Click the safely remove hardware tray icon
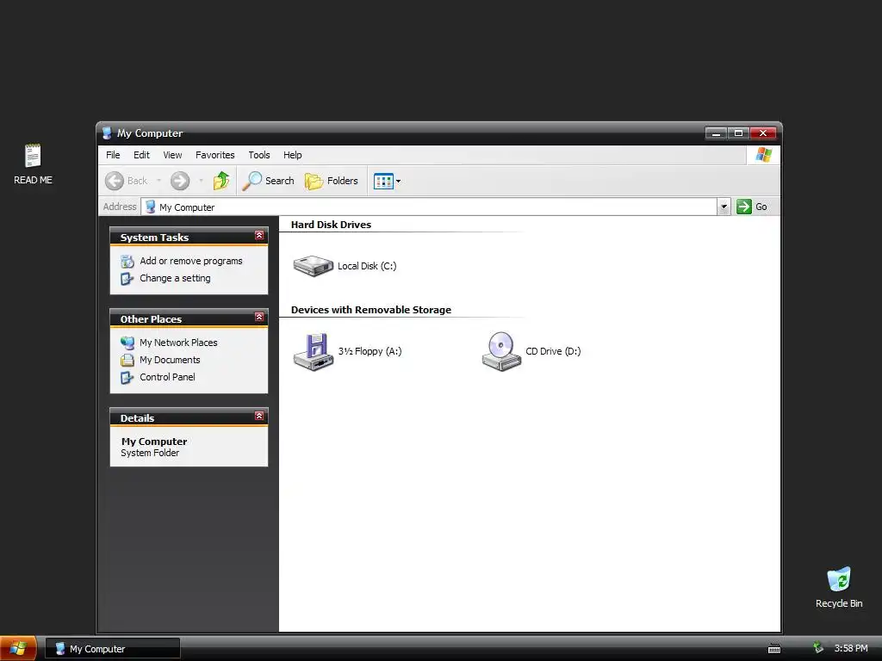This screenshot has width=882, height=661. [818, 648]
